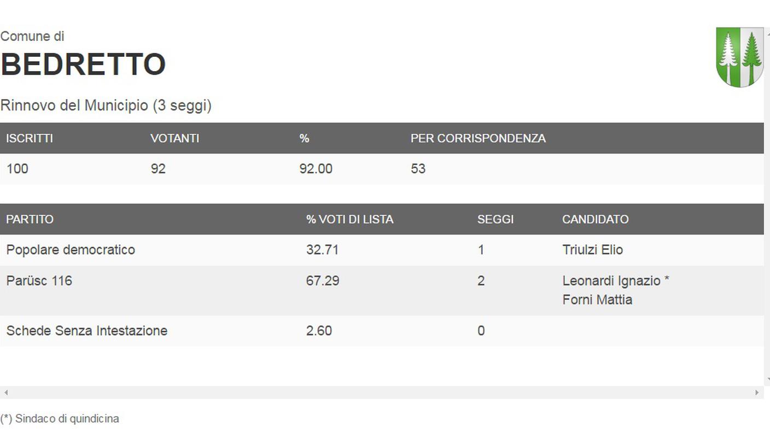Click the horizontal scrollbar right arrow
Screen dimensions: 770x433
click(x=757, y=393)
